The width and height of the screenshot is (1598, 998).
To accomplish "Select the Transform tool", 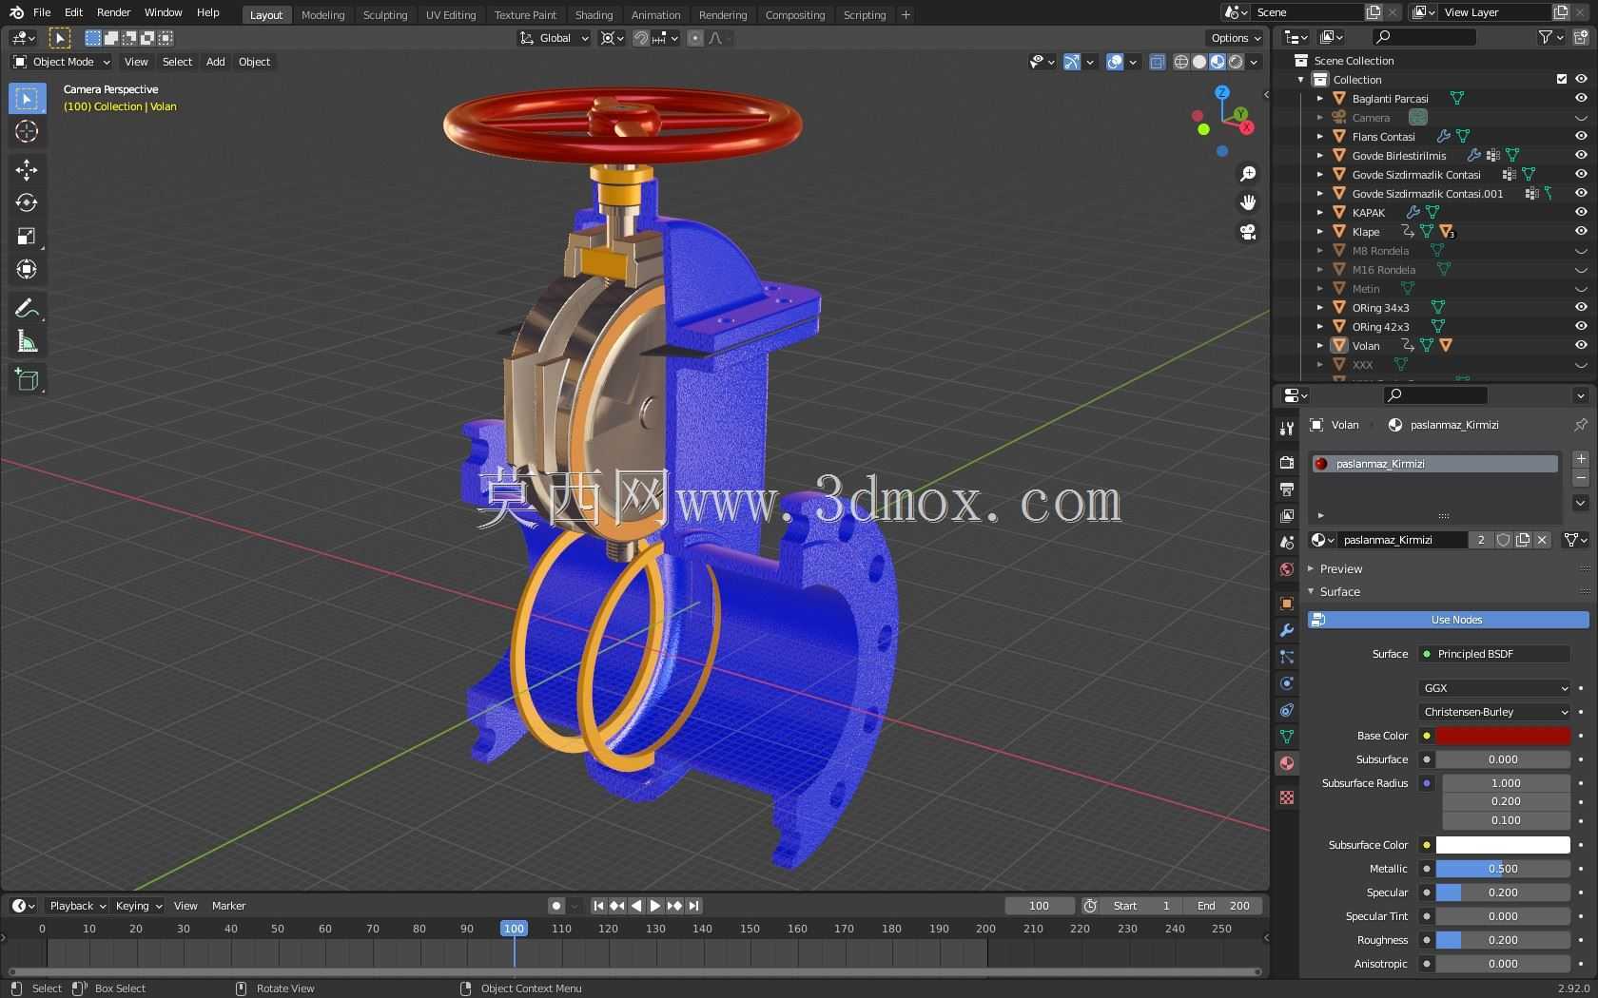I will [27, 270].
